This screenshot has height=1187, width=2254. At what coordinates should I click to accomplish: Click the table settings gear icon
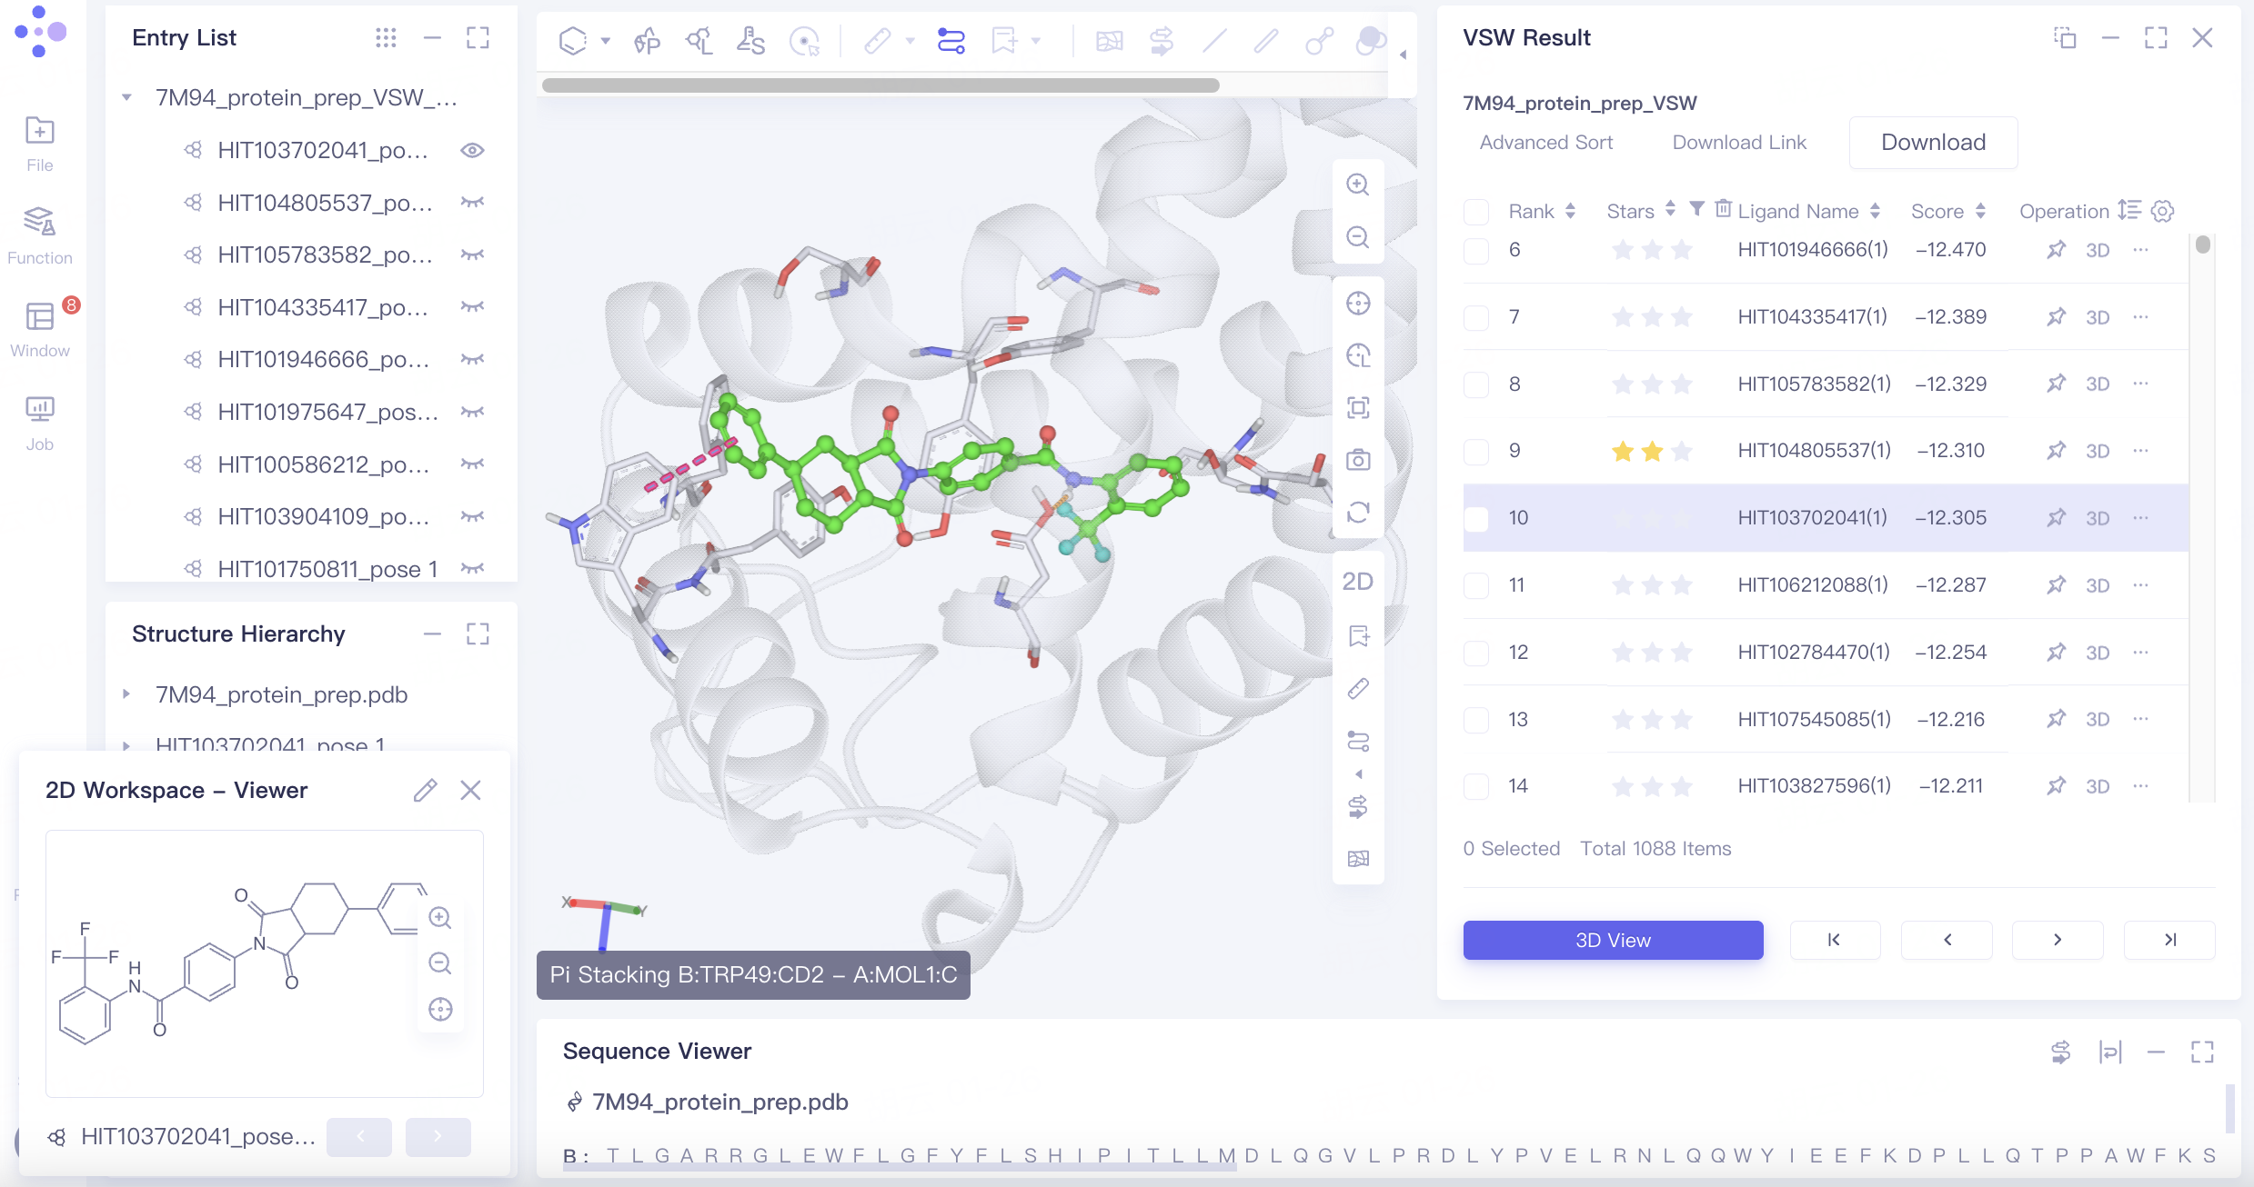coord(2162,212)
